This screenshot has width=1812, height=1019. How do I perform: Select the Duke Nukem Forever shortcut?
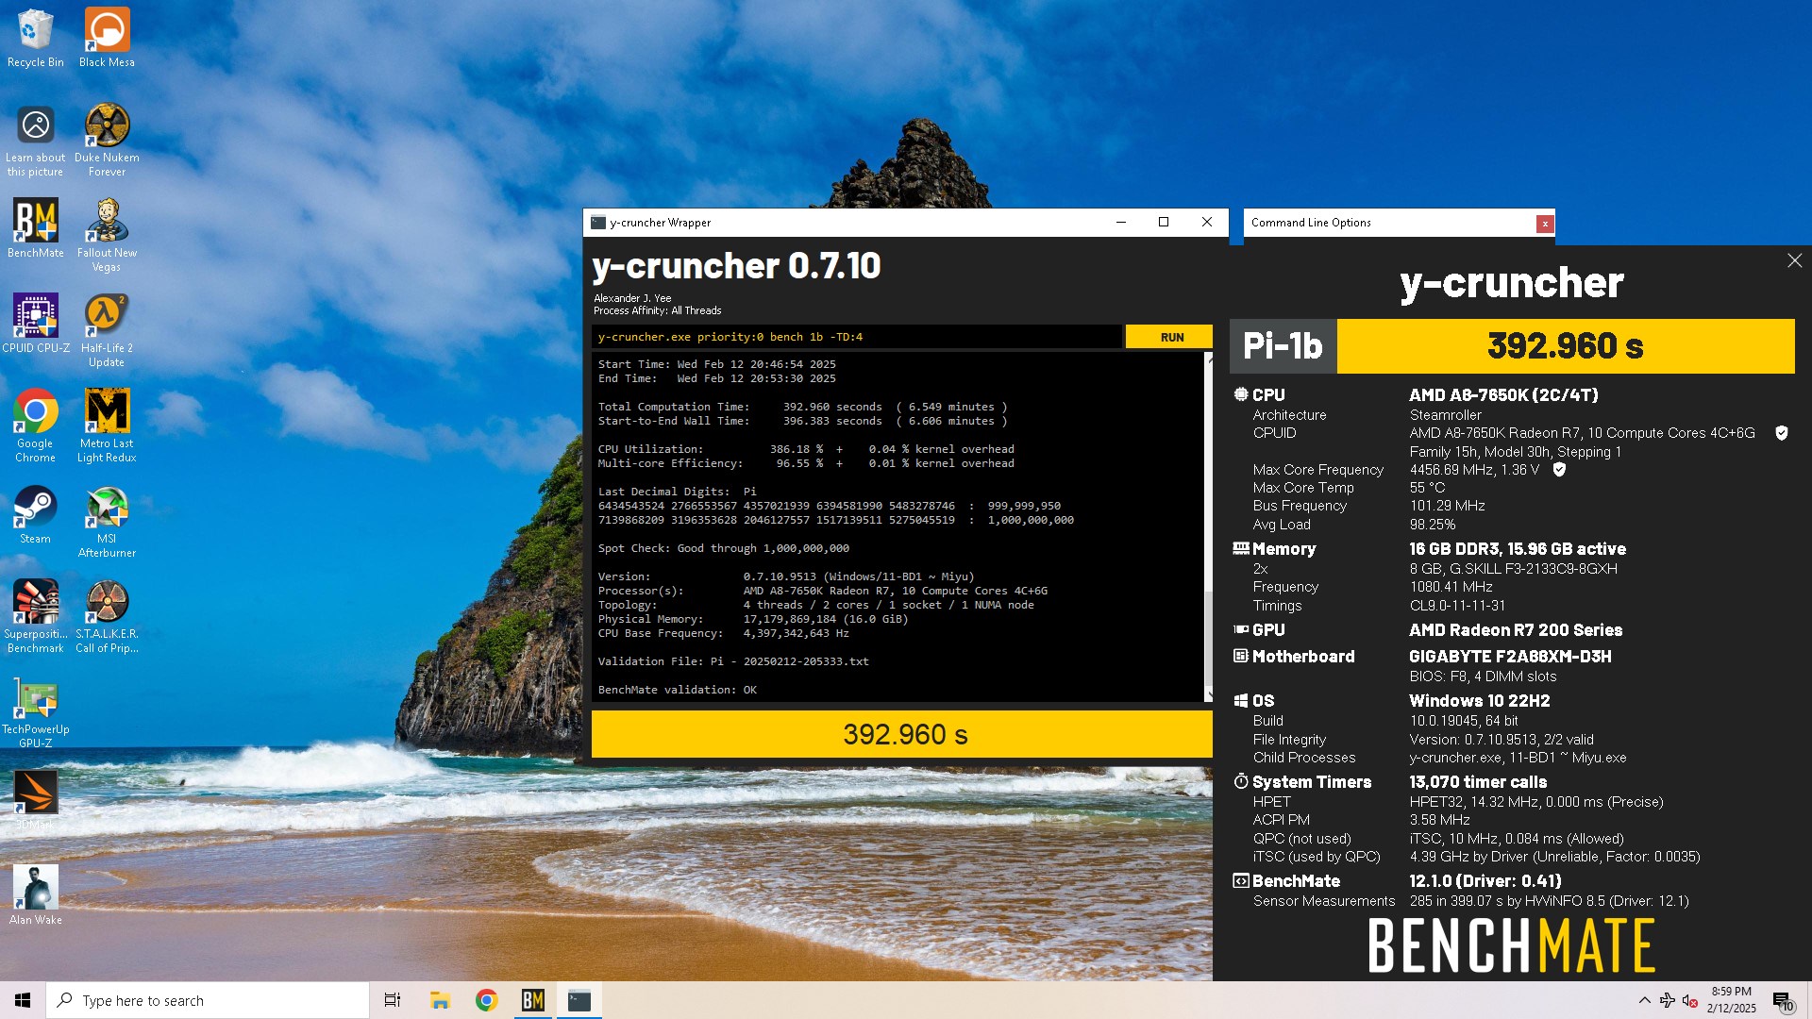point(107,140)
